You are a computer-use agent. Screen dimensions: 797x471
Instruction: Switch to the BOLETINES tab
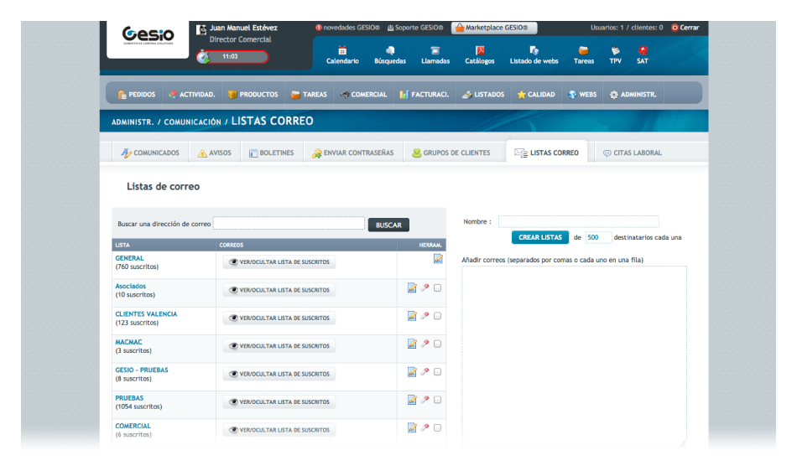pos(272,153)
